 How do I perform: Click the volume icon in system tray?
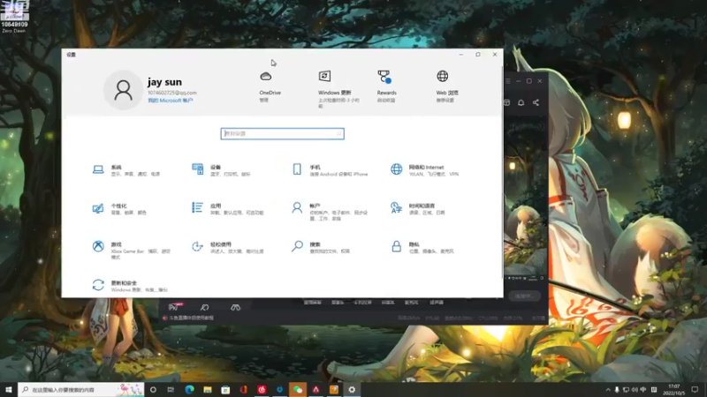click(x=635, y=390)
